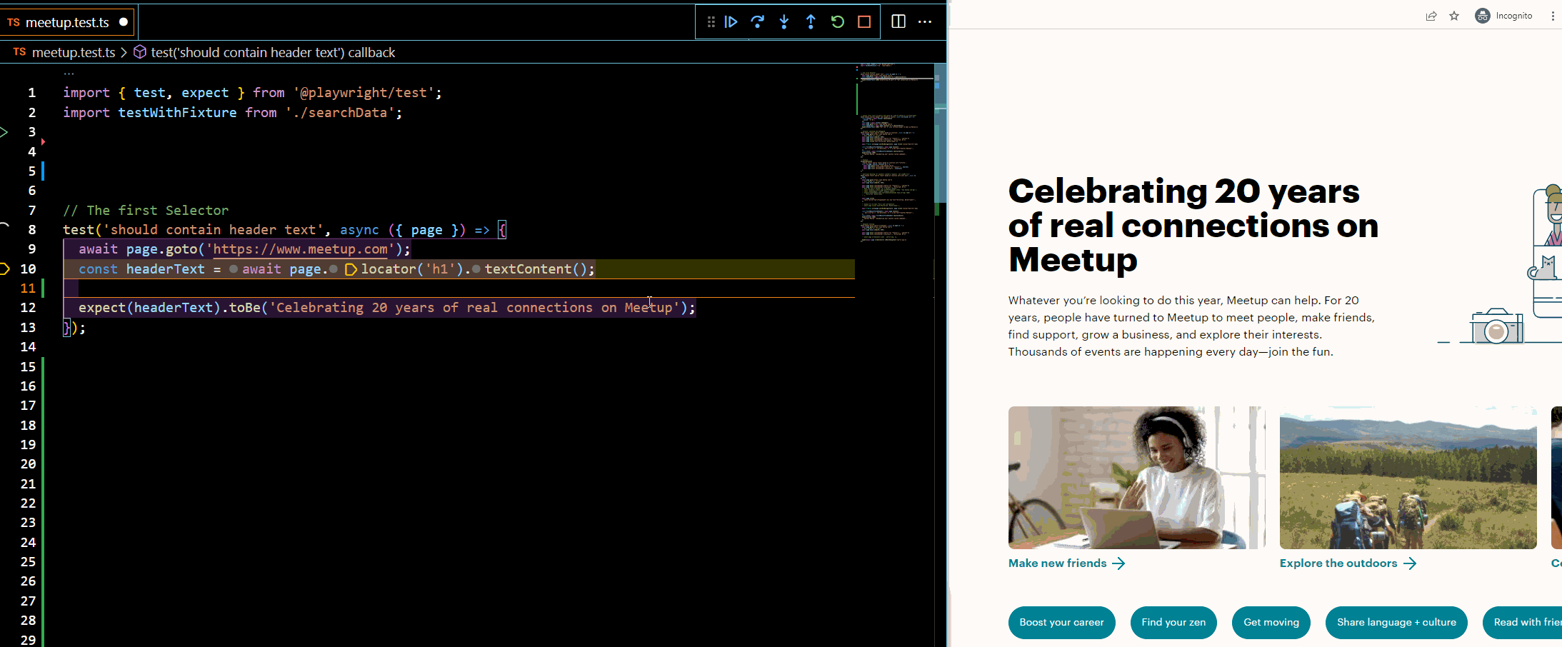Click the '// The first Selector' comment

pos(146,211)
